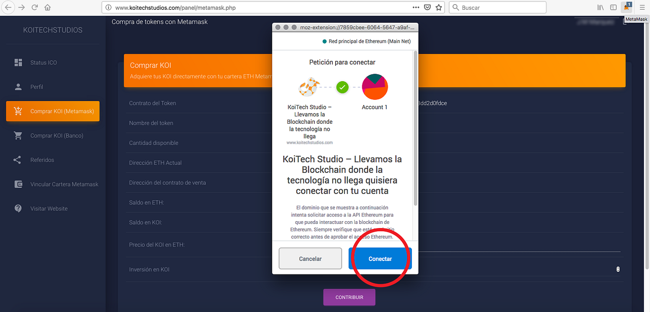Viewport: 650px width, 312px height.
Task: Toggle the sidebar icon in the Firefox toolbar
Action: (x=613, y=7)
